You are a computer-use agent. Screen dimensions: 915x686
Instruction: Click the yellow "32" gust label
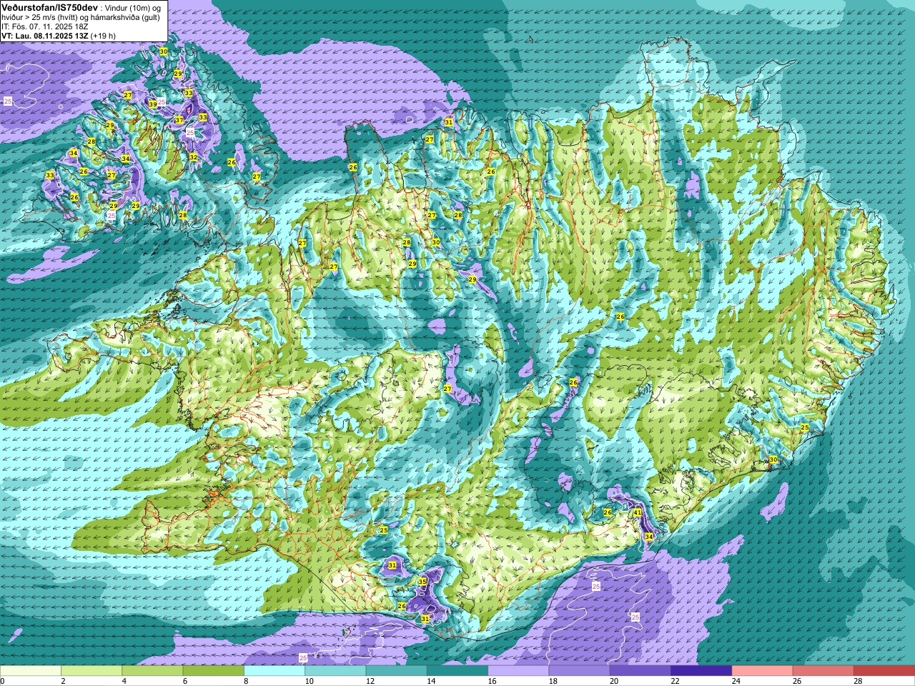[193, 157]
